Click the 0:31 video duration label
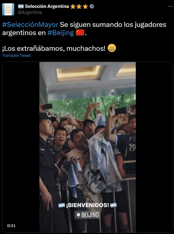 (x=11, y=226)
